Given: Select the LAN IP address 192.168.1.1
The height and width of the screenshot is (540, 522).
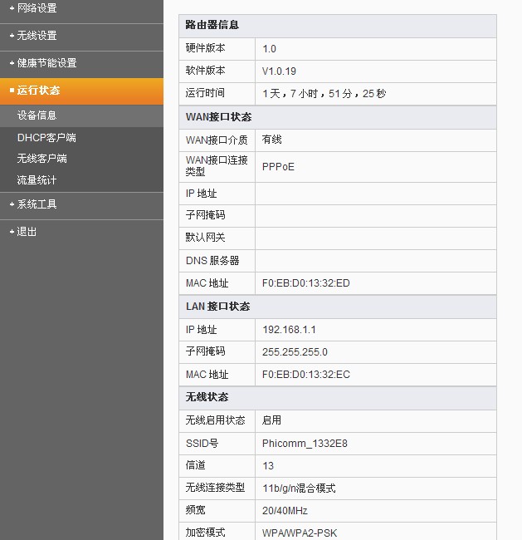Looking at the screenshot, I should (x=289, y=330).
